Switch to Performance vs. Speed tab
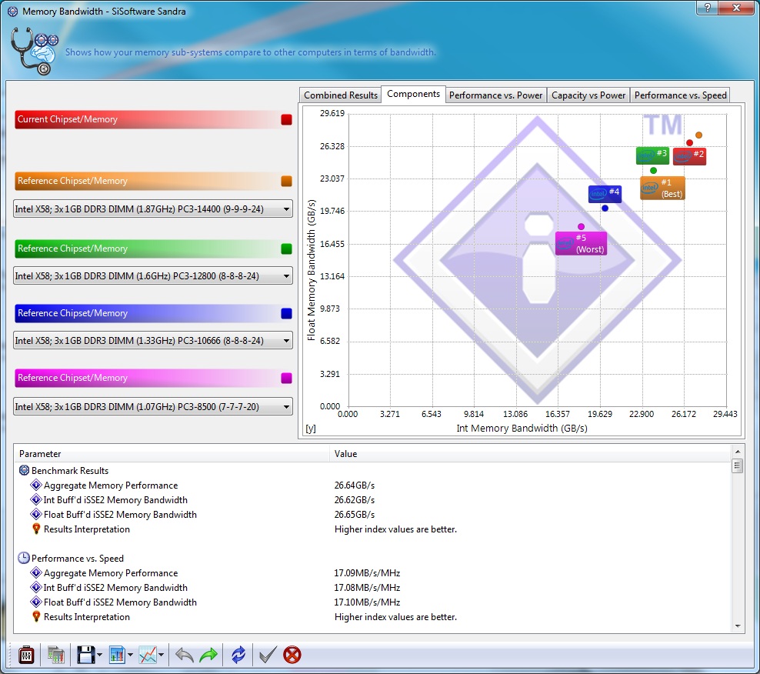Screen dimensions: 760x674 pos(681,95)
